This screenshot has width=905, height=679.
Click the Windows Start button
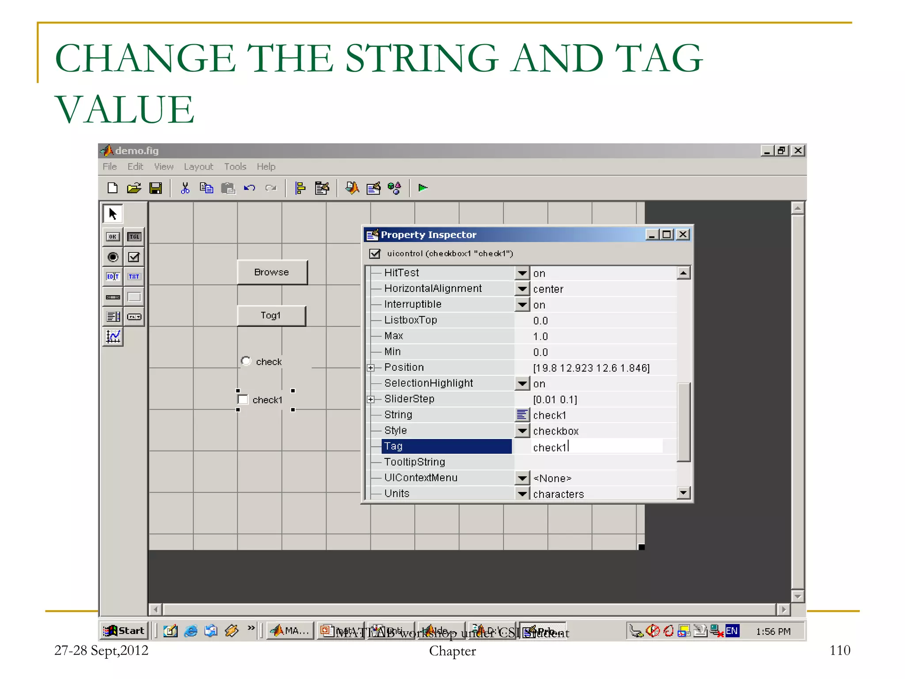[124, 631]
